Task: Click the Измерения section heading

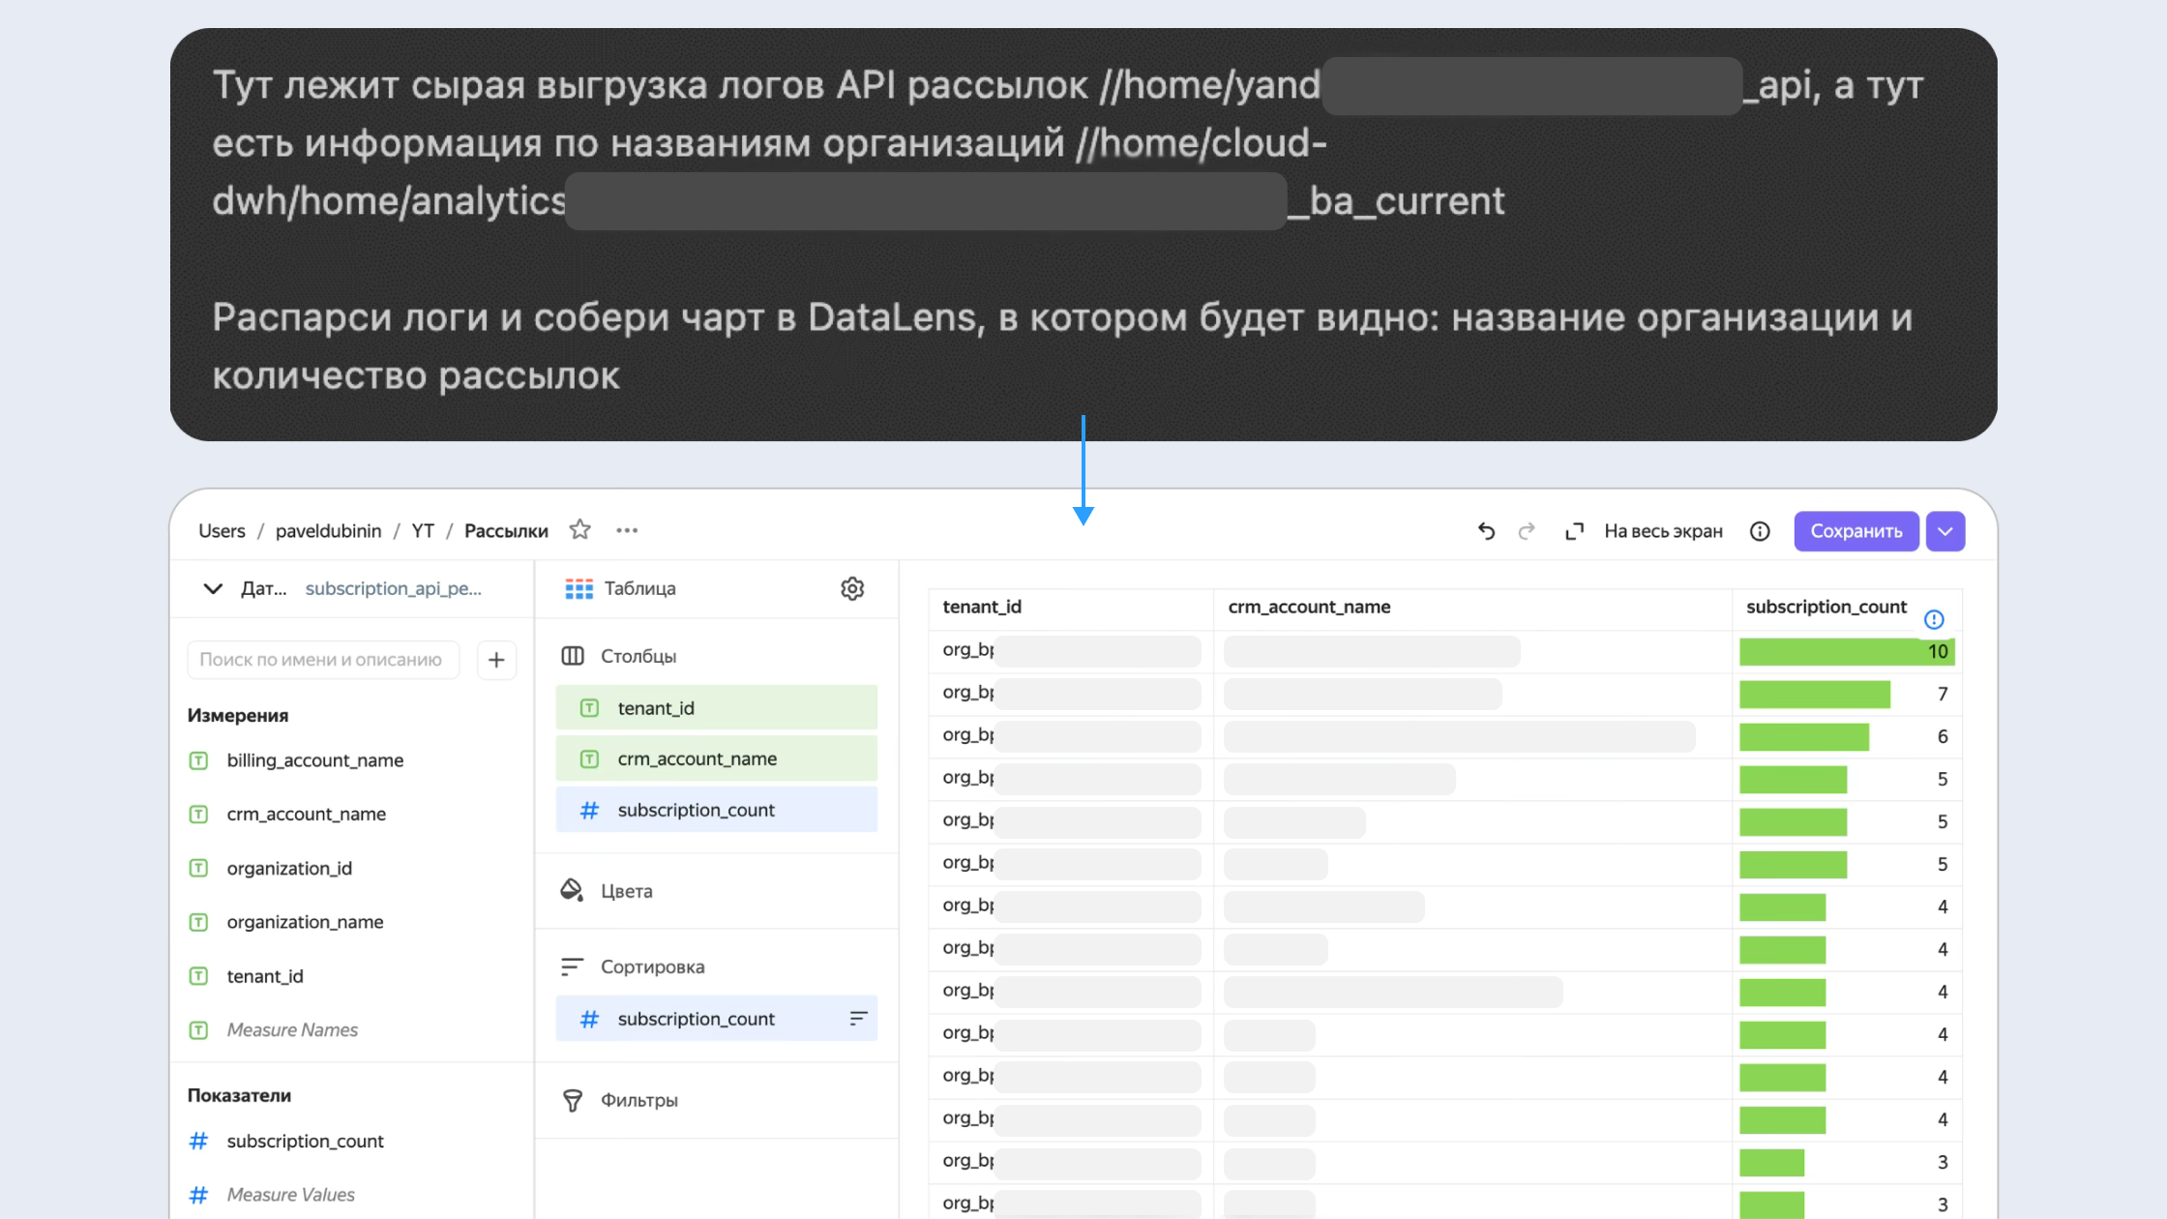Action: pos(238,716)
